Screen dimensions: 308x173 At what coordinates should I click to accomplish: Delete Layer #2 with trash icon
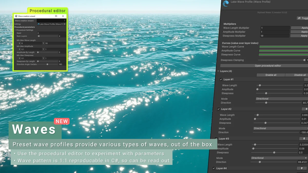tap(306, 109)
